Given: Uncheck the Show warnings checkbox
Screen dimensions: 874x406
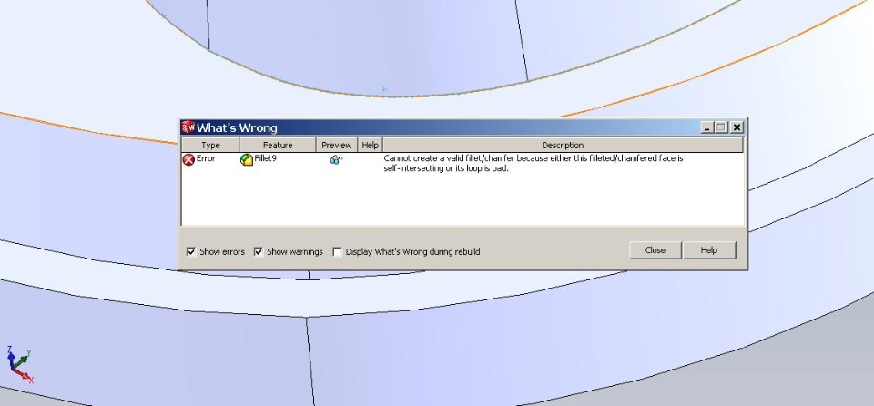Looking at the screenshot, I should (258, 252).
